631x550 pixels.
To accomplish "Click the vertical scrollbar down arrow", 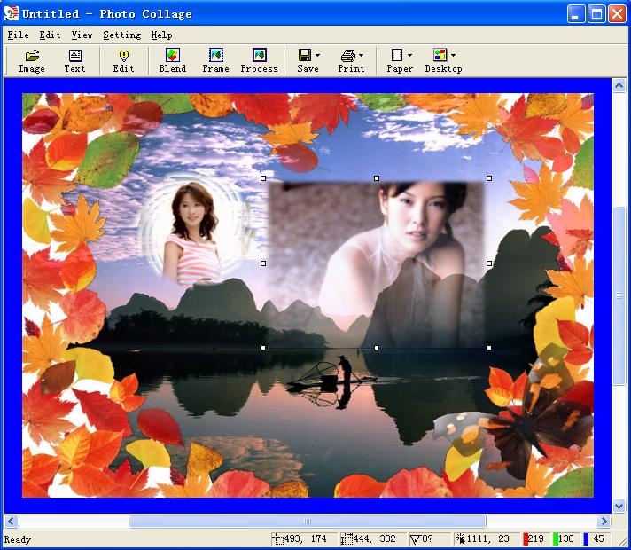I will tap(619, 506).
